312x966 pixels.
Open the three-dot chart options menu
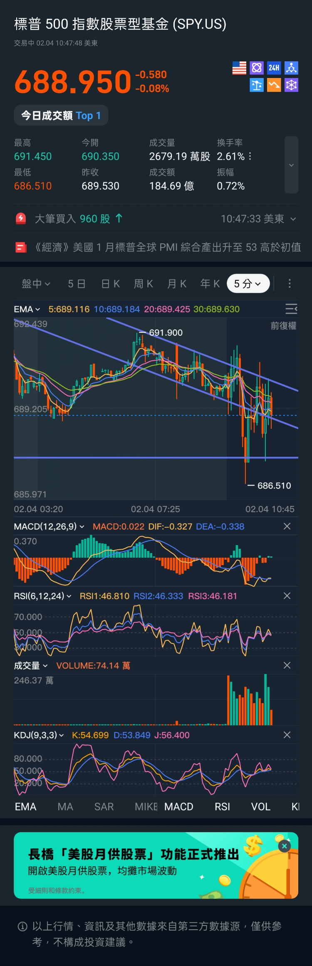pos(290,284)
